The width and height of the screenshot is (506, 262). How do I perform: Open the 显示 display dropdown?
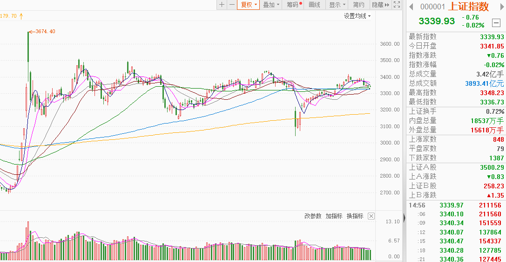coord(337,5)
